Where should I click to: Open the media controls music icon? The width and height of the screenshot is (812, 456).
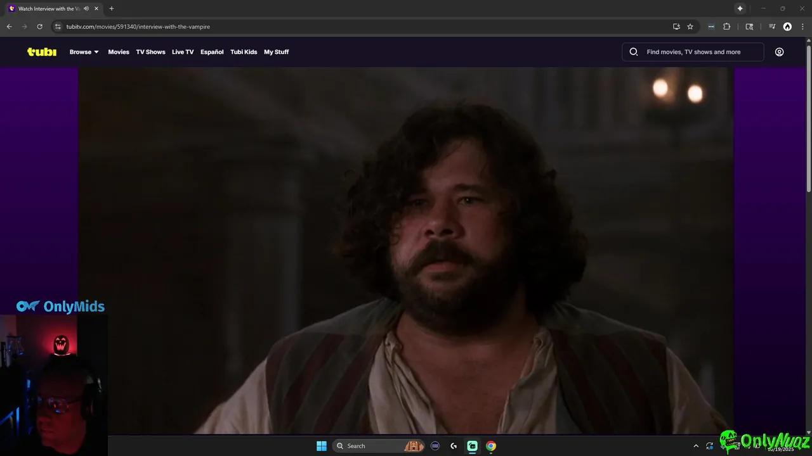click(x=772, y=27)
